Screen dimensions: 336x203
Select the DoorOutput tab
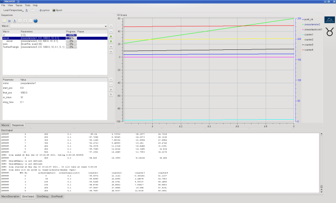pos(28,197)
